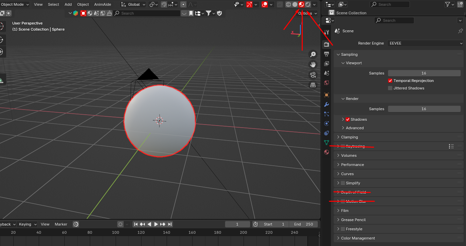Open the Tool properties tab
Screen dimensions: 466x246
tap(327, 32)
